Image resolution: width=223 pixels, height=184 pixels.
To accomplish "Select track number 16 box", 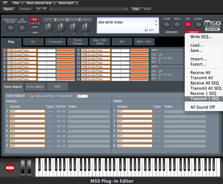I will [x=78, y=79].
